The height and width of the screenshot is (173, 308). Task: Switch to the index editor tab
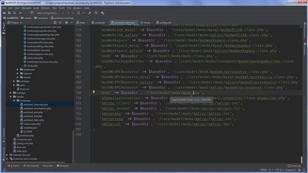(x=82, y=23)
